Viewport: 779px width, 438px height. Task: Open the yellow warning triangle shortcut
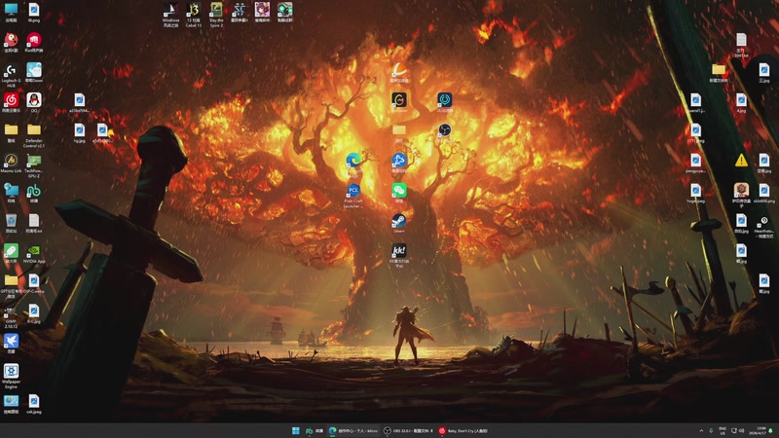point(741,161)
